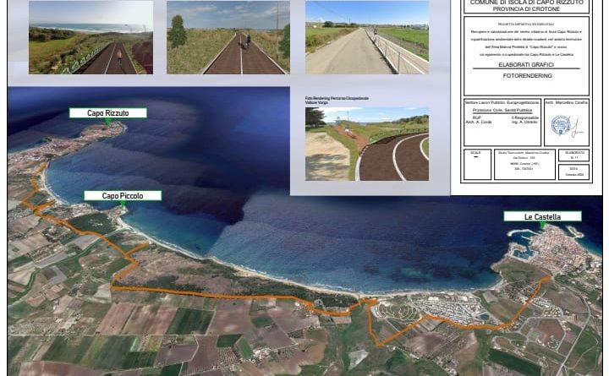Click the green pin below Capo Rizzuto label

pyautogui.click(x=107, y=122)
